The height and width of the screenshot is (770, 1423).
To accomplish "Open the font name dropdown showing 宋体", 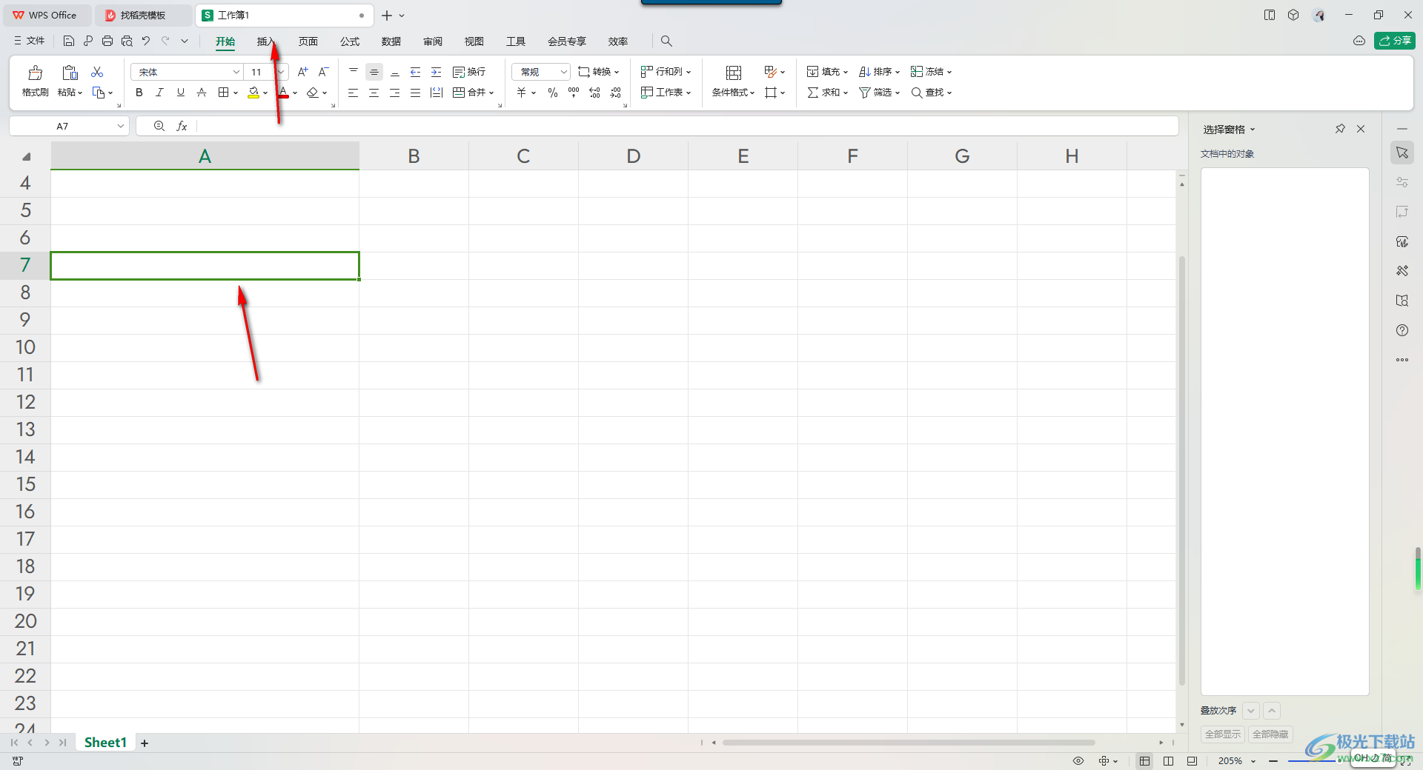I will pos(236,72).
